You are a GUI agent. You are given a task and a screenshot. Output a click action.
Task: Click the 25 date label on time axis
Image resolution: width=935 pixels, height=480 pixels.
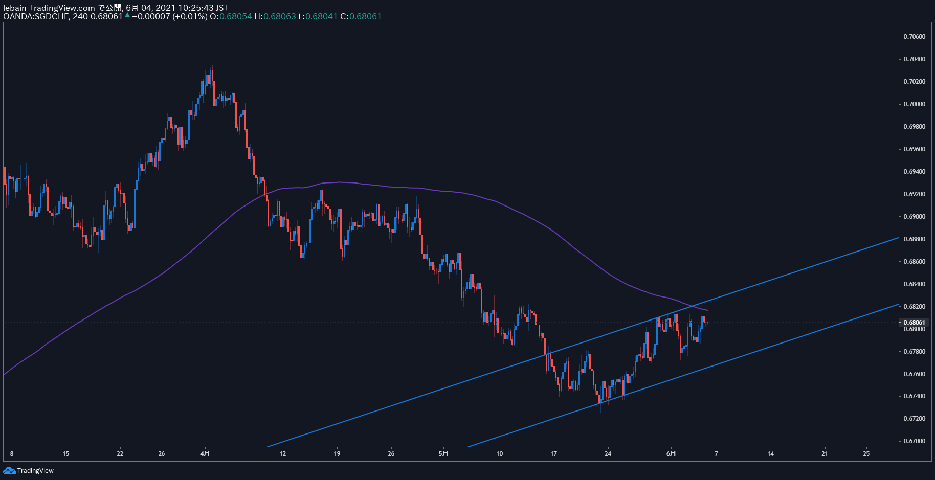pos(866,454)
